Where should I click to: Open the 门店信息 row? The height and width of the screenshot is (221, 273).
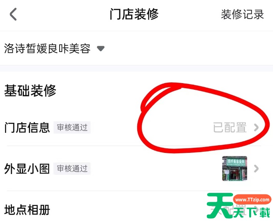134,127
